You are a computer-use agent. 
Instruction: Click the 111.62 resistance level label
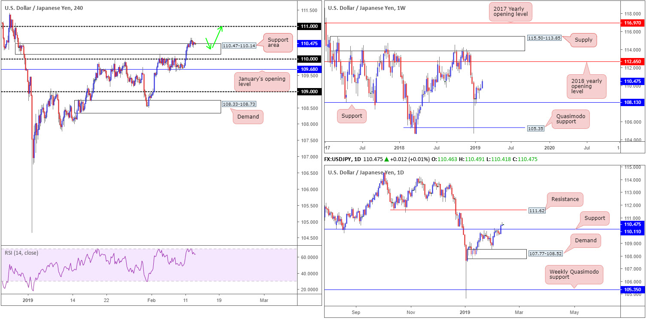[x=537, y=211]
